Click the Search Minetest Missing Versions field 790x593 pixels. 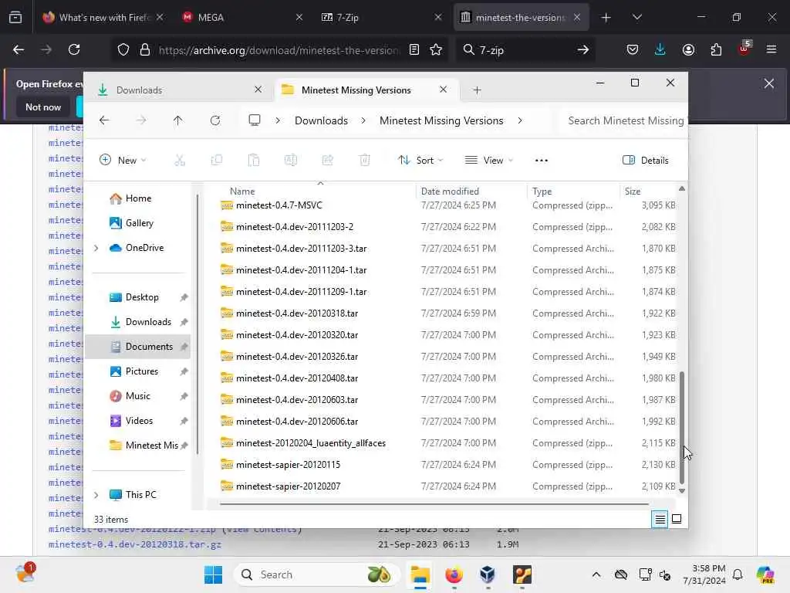tap(623, 120)
